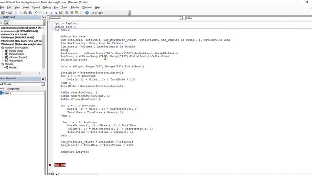
Task: Close the Project - VBAProject panel
Action: (x=43, y=17)
